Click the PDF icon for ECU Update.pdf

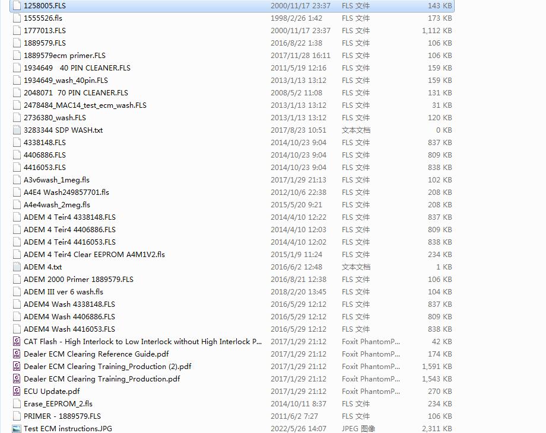tap(17, 391)
